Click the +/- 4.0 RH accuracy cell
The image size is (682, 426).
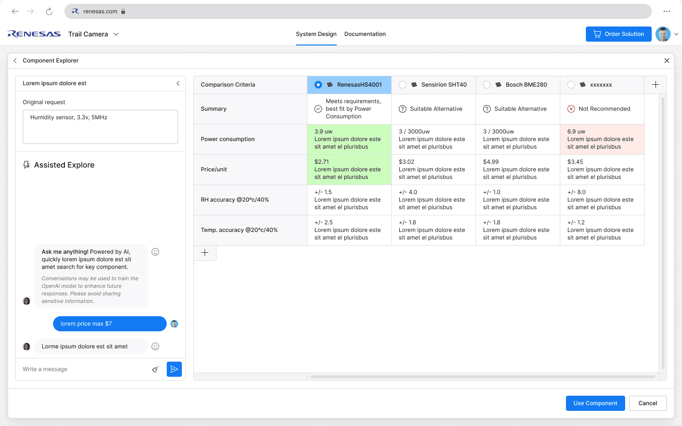coord(434,200)
